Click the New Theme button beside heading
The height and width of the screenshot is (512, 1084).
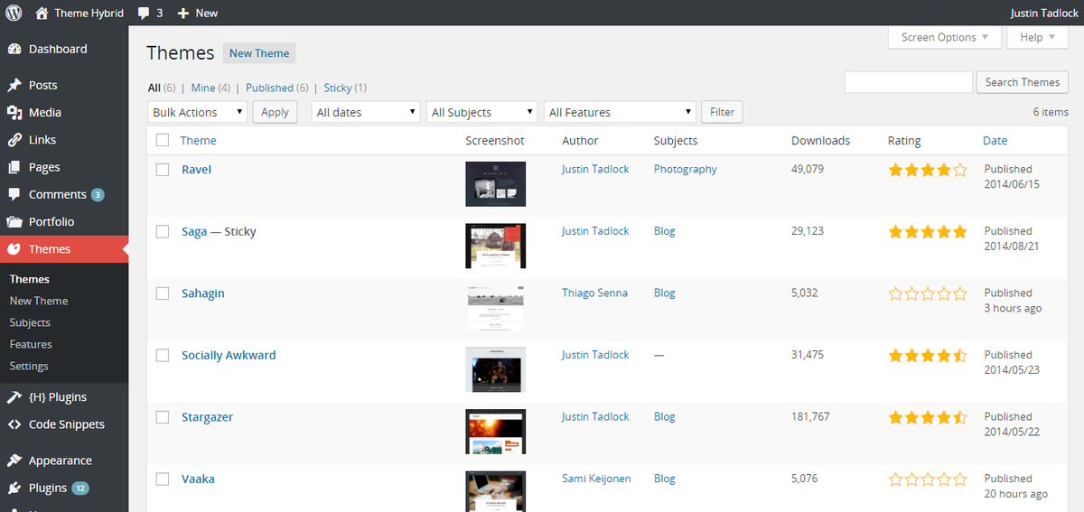click(259, 53)
